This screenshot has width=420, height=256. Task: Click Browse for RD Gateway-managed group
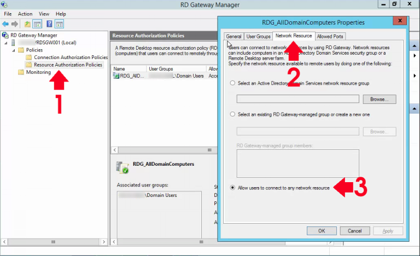[x=380, y=132]
